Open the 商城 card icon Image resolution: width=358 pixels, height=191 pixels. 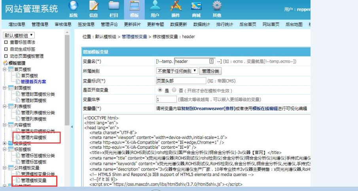tap(196, 6)
